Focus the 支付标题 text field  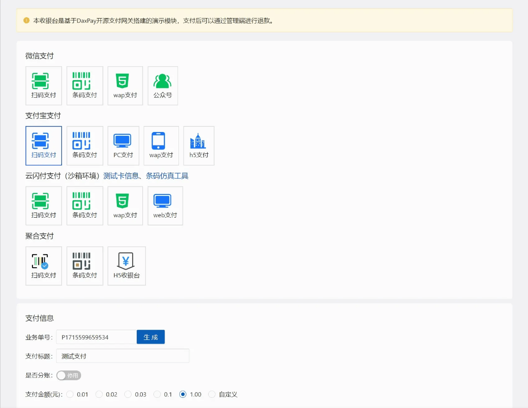point(122,356)
